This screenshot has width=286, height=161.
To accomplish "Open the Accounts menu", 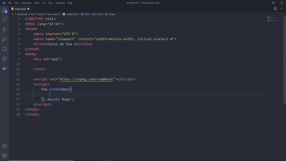I will click(x=4, y=146).
